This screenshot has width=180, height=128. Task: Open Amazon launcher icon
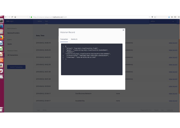pos(2,66)
